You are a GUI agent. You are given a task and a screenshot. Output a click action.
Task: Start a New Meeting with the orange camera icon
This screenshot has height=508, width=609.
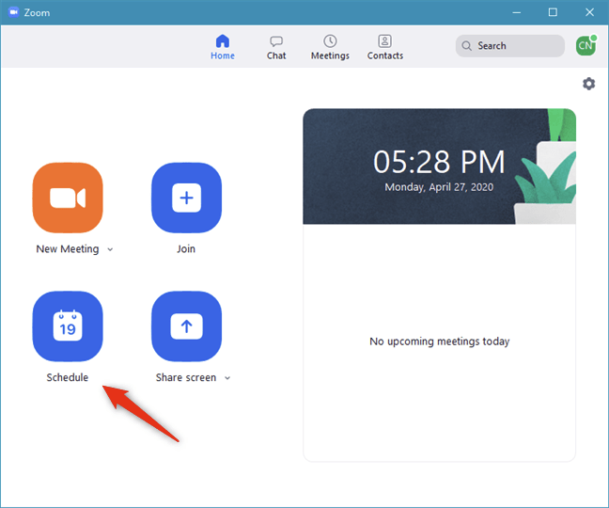tap(68, 198)
